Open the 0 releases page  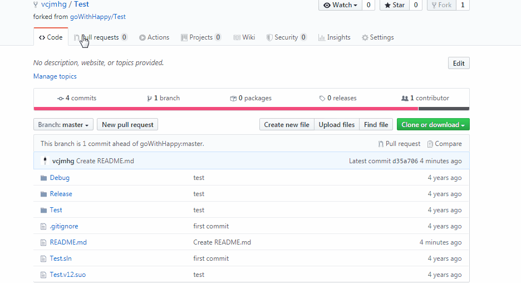pyautogui.click(x=338, y=98)
